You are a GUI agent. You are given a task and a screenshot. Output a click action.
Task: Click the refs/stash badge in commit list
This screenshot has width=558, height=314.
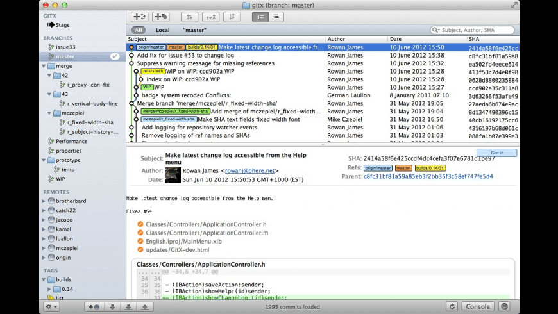[x=153, y=71]
